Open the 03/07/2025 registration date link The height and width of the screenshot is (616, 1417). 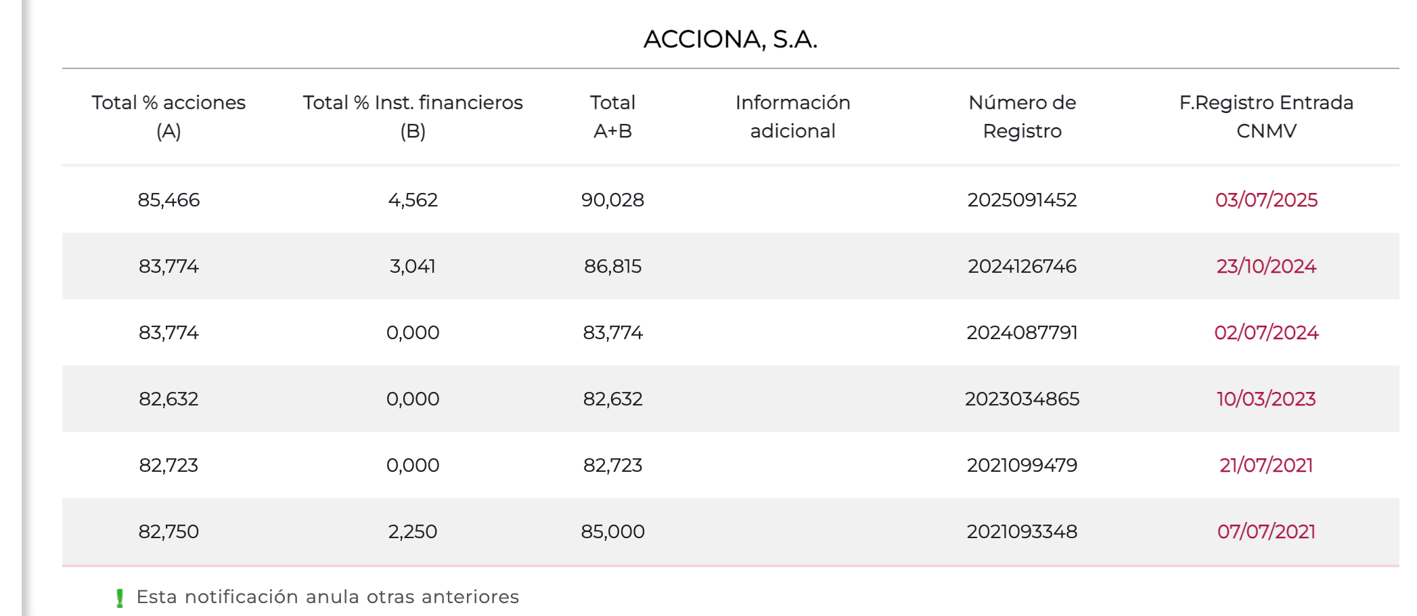(1266, 200)
